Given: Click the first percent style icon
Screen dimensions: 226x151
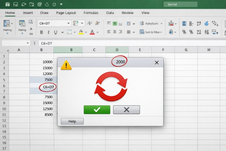Looking at the screenshot, I should tap(184, 32).
